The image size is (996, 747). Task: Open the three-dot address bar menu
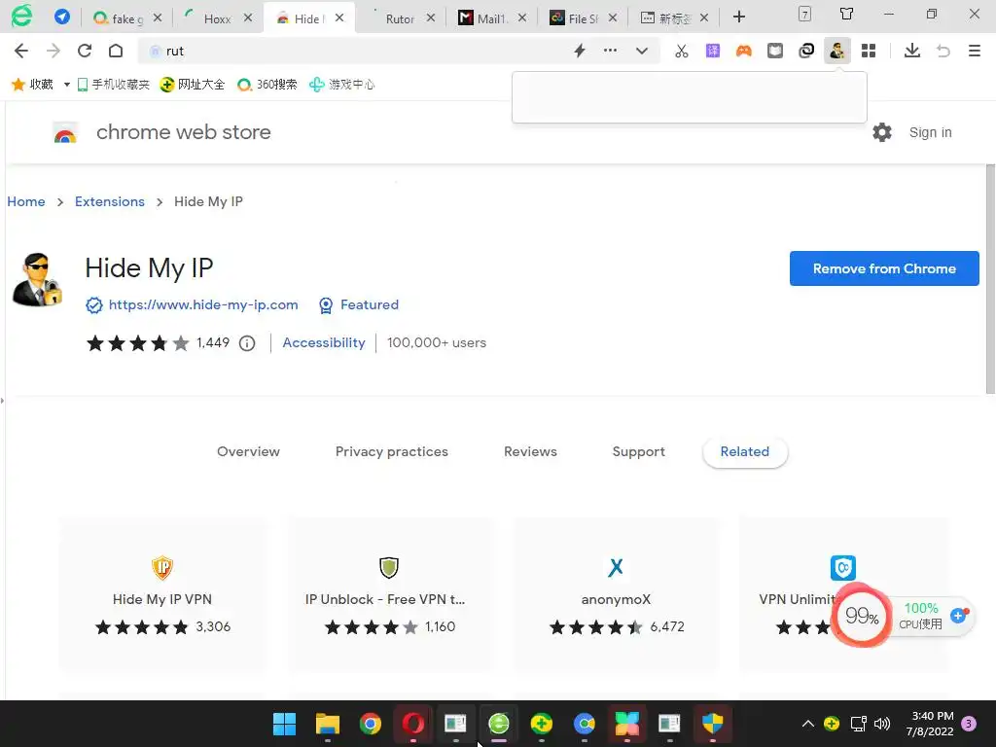pyautogui.click(x=611, y=51)
